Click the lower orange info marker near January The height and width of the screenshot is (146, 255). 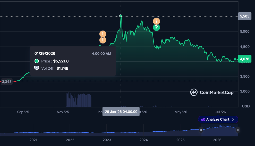tap(103, 40)
